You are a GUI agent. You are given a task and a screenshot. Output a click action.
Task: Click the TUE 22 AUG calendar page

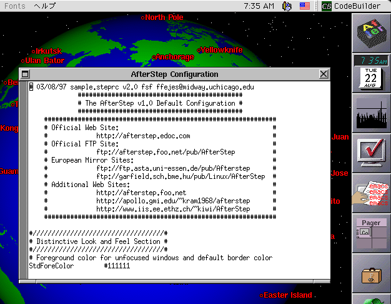tap(370, 78)
